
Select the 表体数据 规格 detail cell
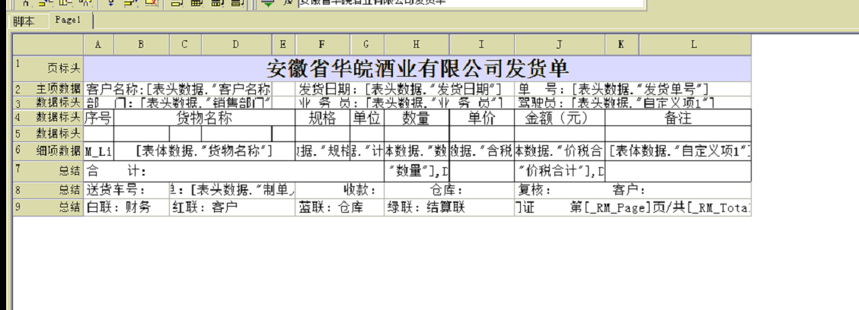(322, 151)
